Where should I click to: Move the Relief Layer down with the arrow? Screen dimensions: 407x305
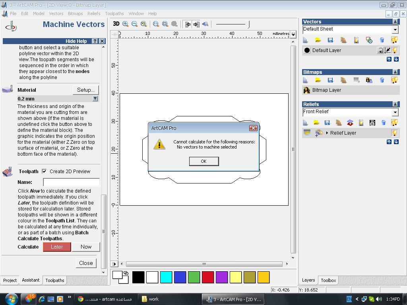click(396, 142)
